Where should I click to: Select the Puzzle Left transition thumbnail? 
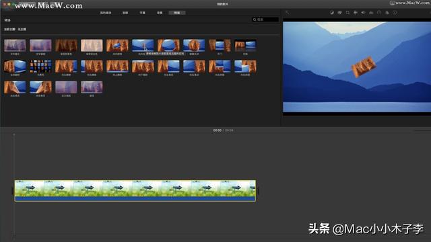pos(220,67)
